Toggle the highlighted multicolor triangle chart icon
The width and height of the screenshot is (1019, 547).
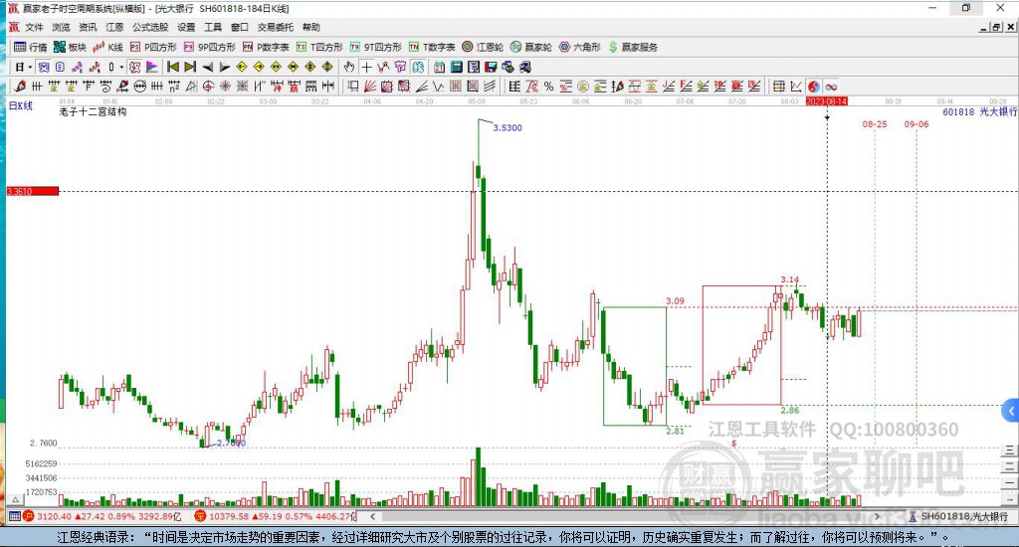(151, 67)
